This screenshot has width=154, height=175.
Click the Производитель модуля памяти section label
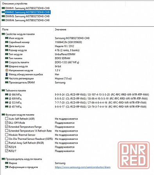click(24, 159)
